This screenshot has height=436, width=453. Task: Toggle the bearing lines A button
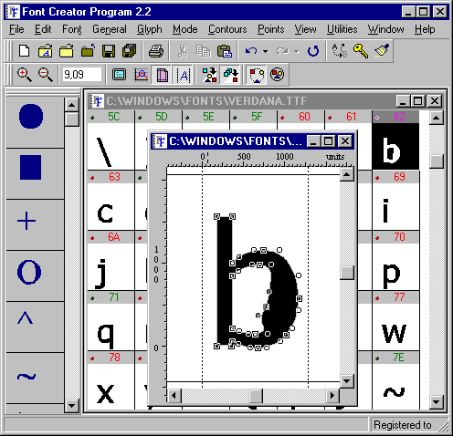point(184,75)
